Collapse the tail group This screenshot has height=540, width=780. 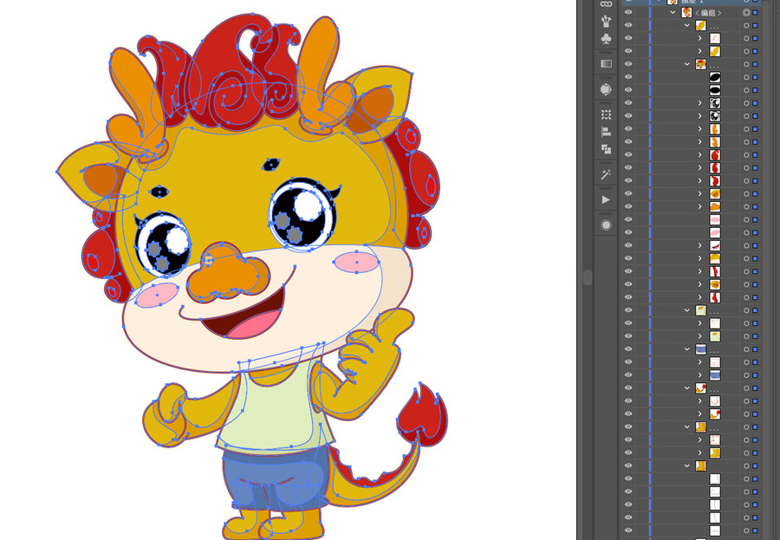coord(687,388)
